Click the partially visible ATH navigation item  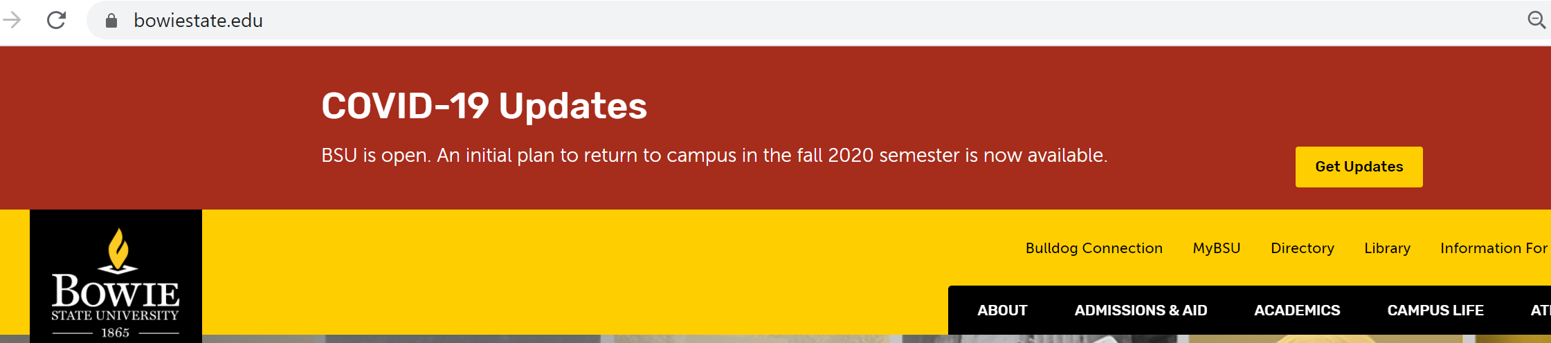(x=1540, y=310)
